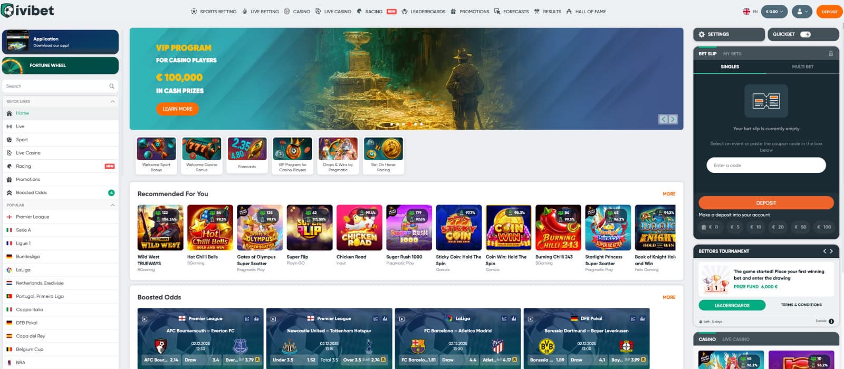Click the UK flag language icon
This screenshot has width=844, height=369.
(x=746, y=12)
